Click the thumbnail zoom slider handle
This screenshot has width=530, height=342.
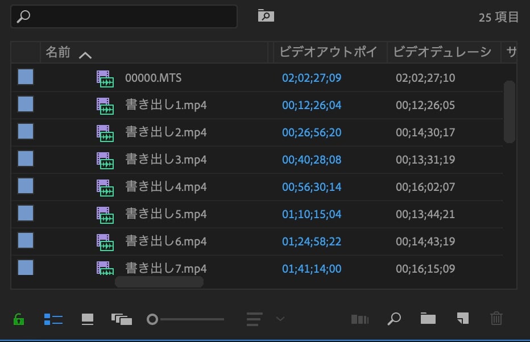click(x=152, y=319)
